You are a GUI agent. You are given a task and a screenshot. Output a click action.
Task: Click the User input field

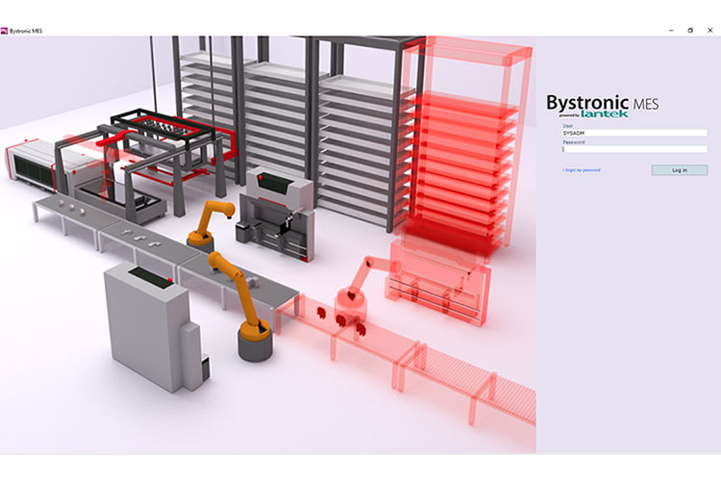coord(634,133)
